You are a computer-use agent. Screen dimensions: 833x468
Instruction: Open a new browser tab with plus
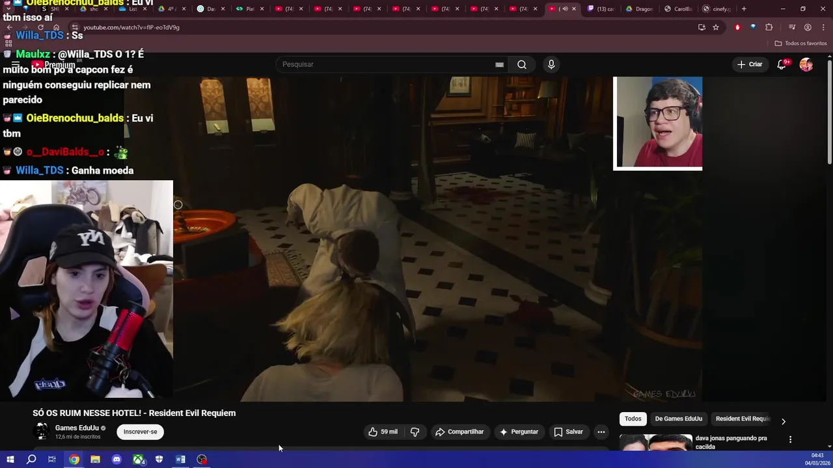(744, 9)
